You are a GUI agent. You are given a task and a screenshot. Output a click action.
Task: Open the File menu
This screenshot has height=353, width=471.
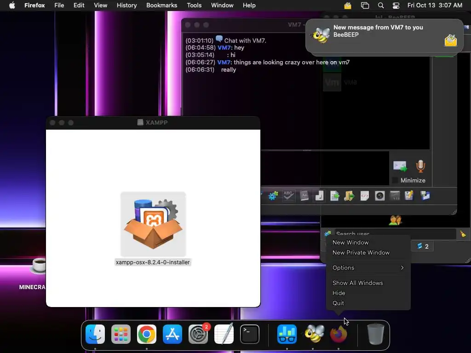[59, 6]
